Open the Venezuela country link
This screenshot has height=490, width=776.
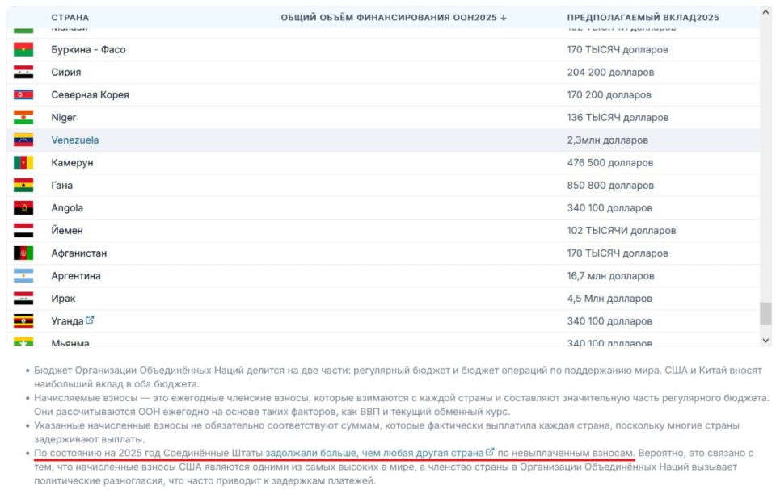75,140
